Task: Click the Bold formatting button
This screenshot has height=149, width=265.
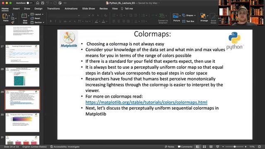Action: (51, 21)
